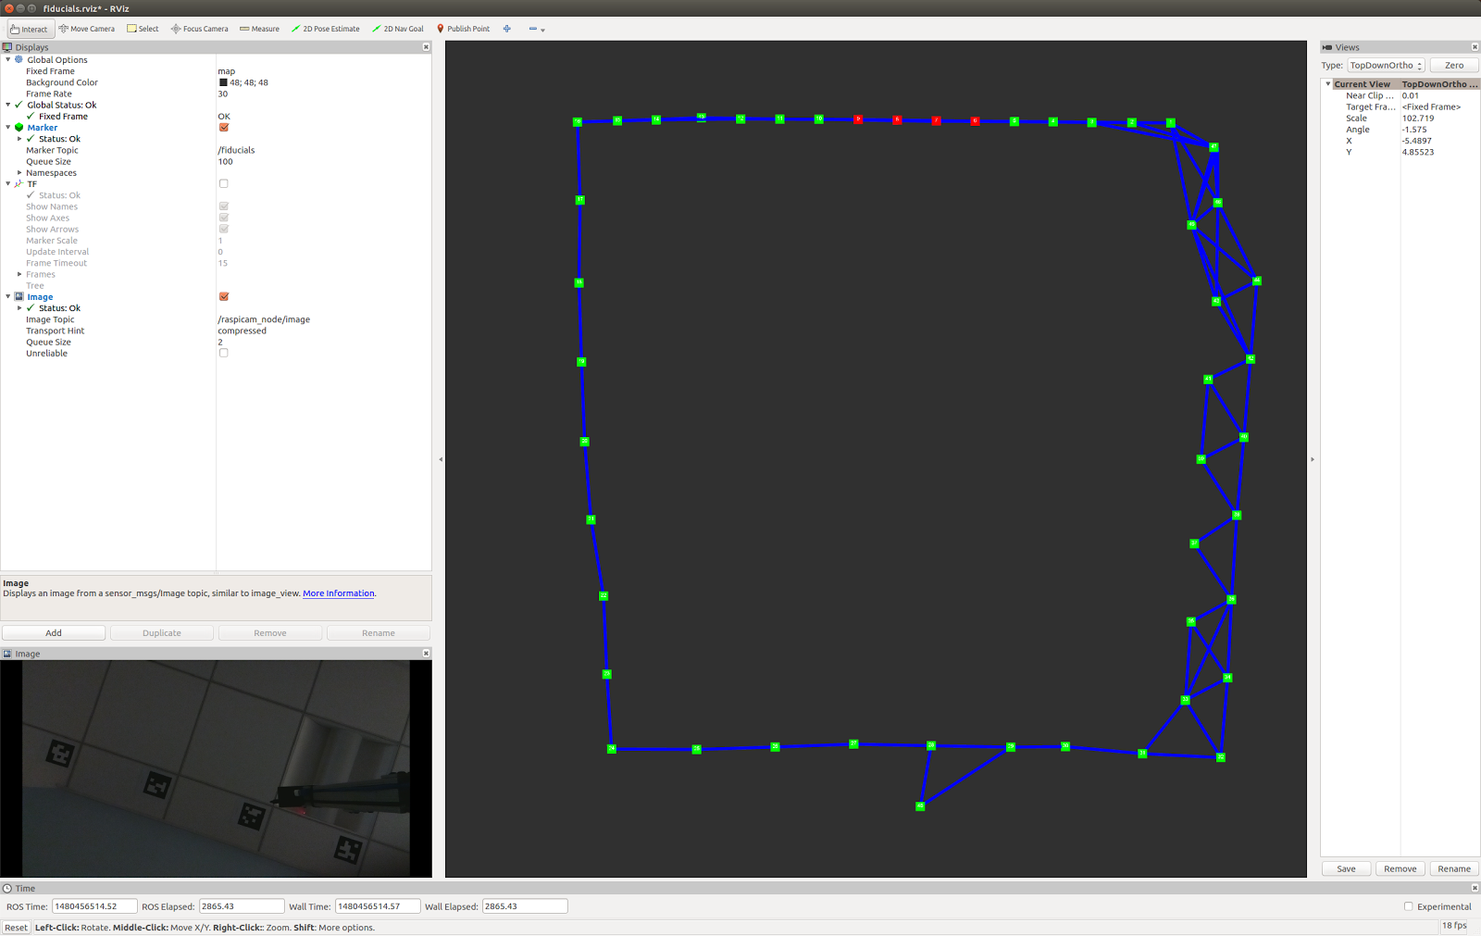Open the More Information link
This screenshot has height=936, width=1481.
coord(339,593)
